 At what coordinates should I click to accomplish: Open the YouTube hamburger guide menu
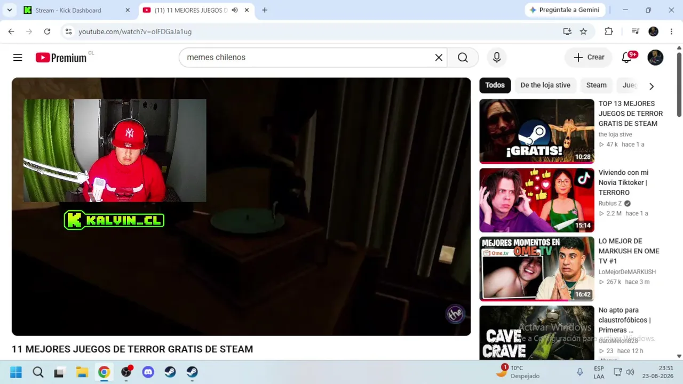click(18, 58)
